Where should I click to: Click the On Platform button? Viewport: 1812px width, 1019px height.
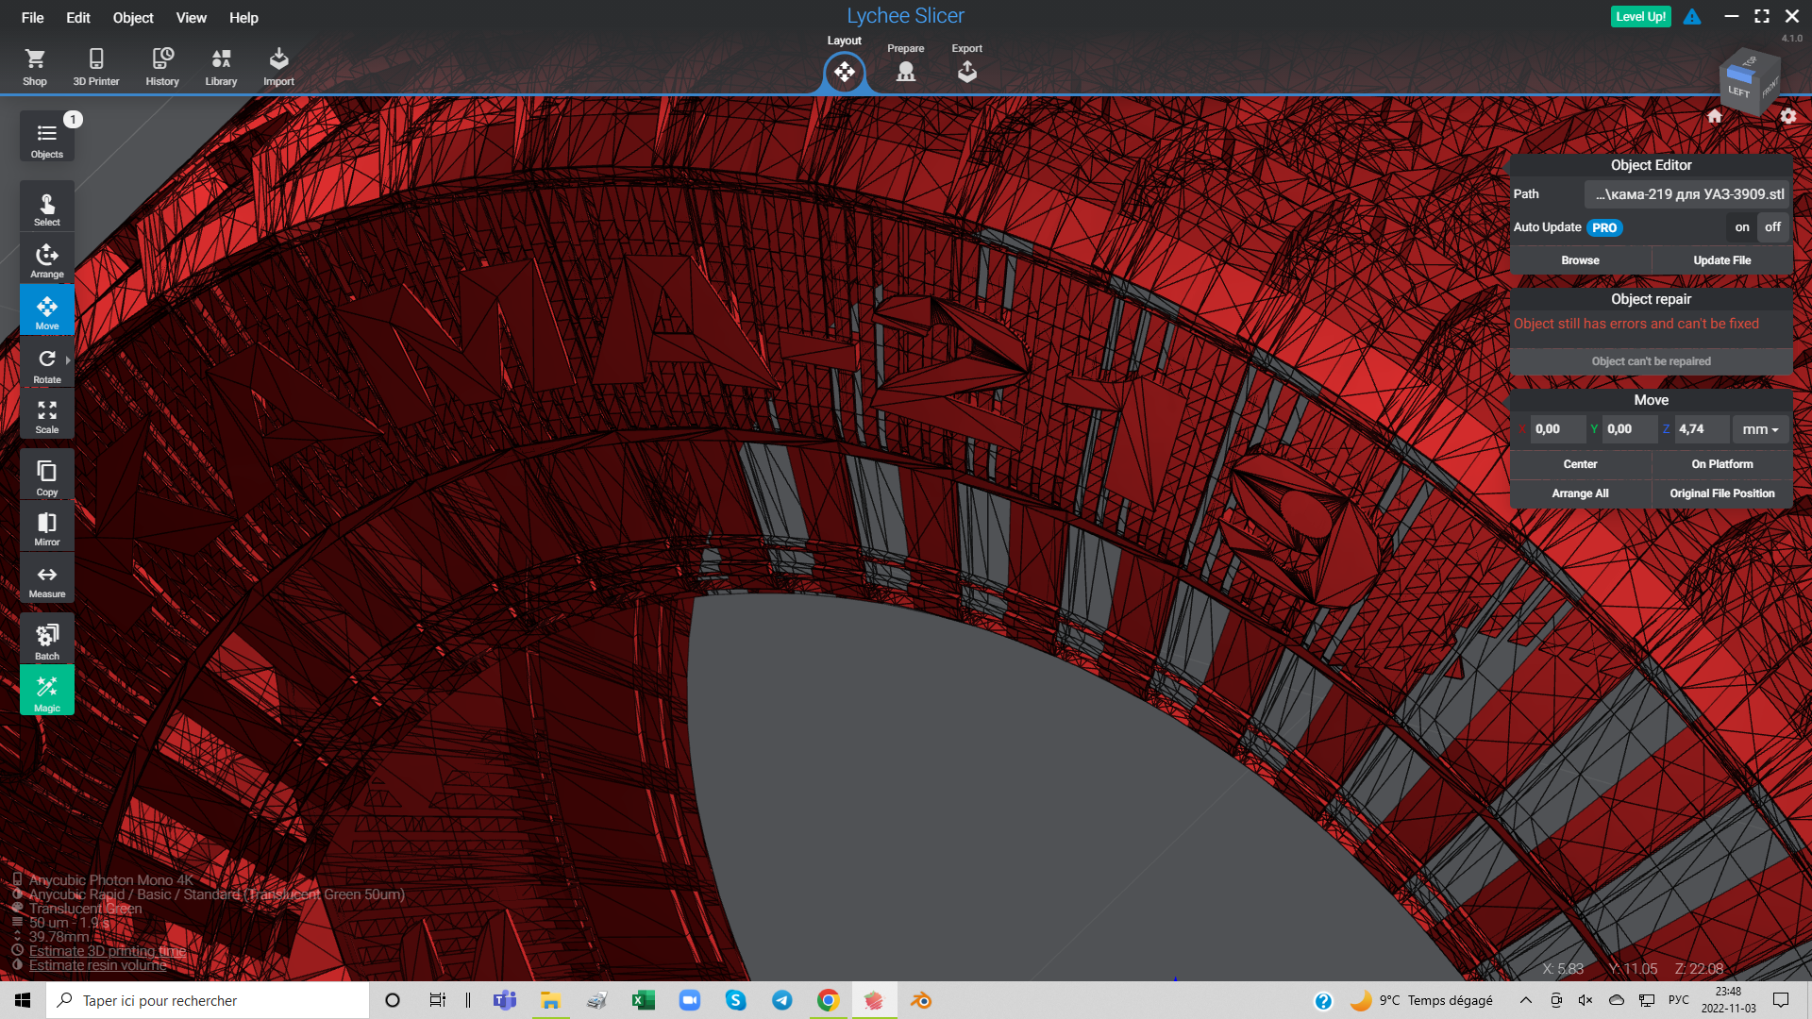(1721, 464)
